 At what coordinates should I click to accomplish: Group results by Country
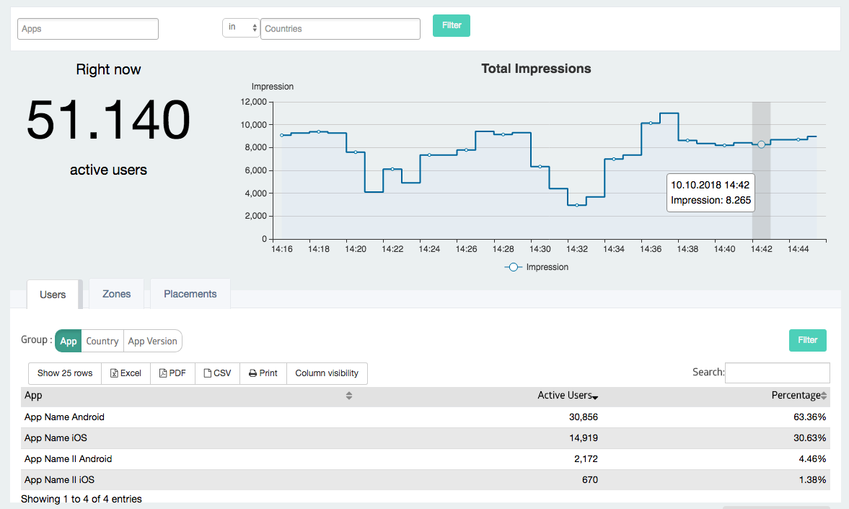click(x=102, y=341)
